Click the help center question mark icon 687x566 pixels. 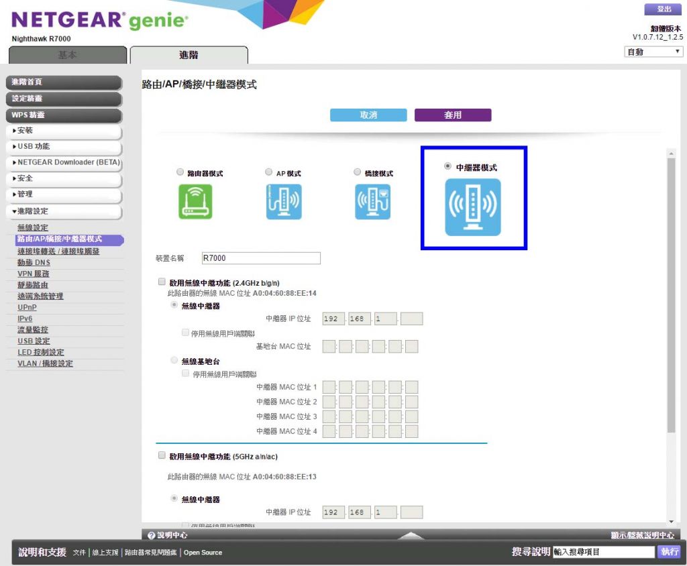point(152,535)
